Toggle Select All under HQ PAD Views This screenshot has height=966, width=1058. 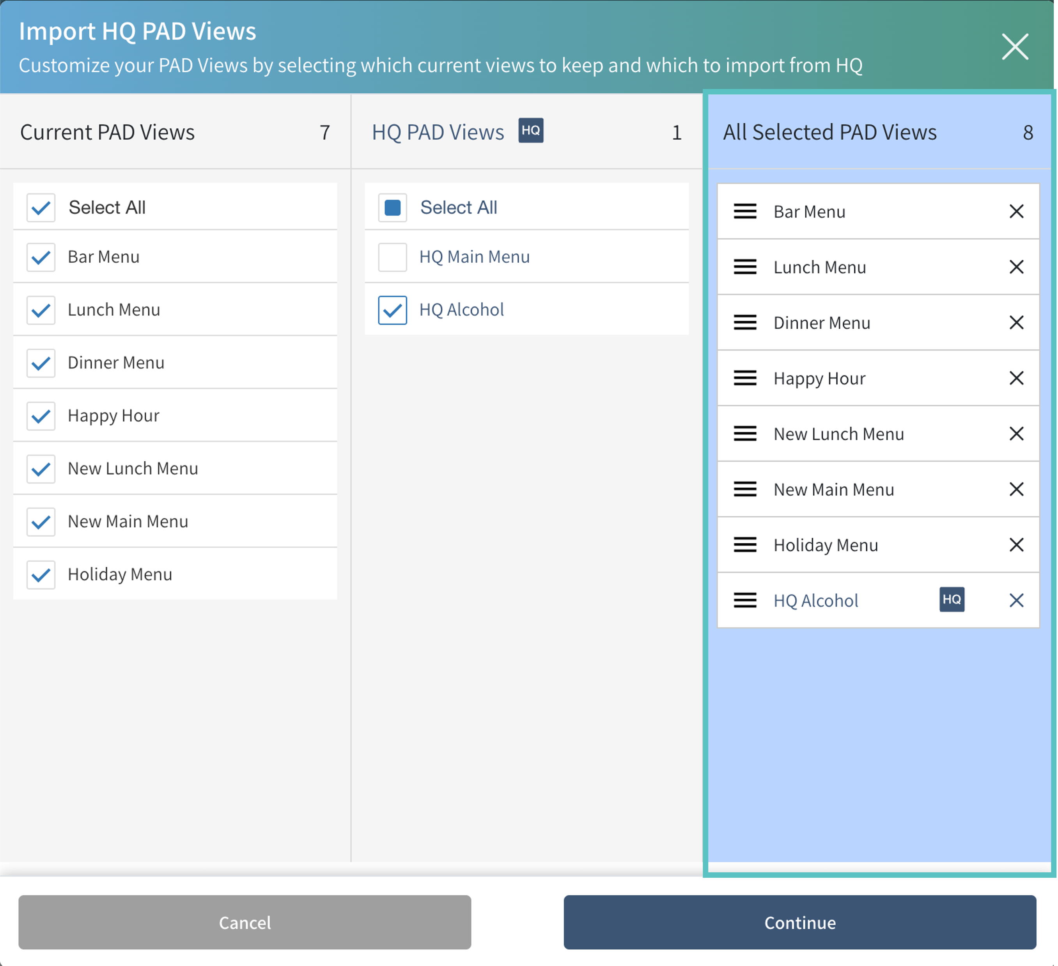(392, 208)
